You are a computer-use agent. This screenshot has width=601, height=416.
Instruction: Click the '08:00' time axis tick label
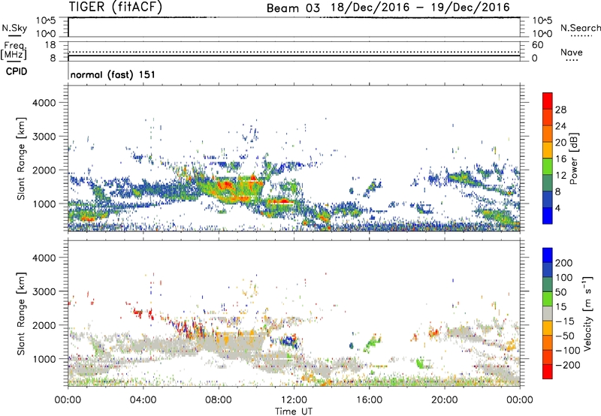pos(219,400)
